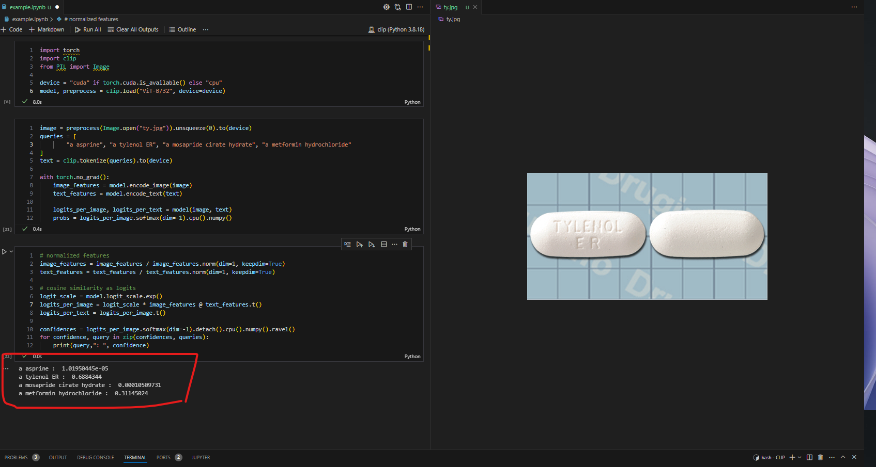This screenshot has width=876, height=467.
Task: Split the cell using cell toolbar icon
Action: tap(383, 244)
